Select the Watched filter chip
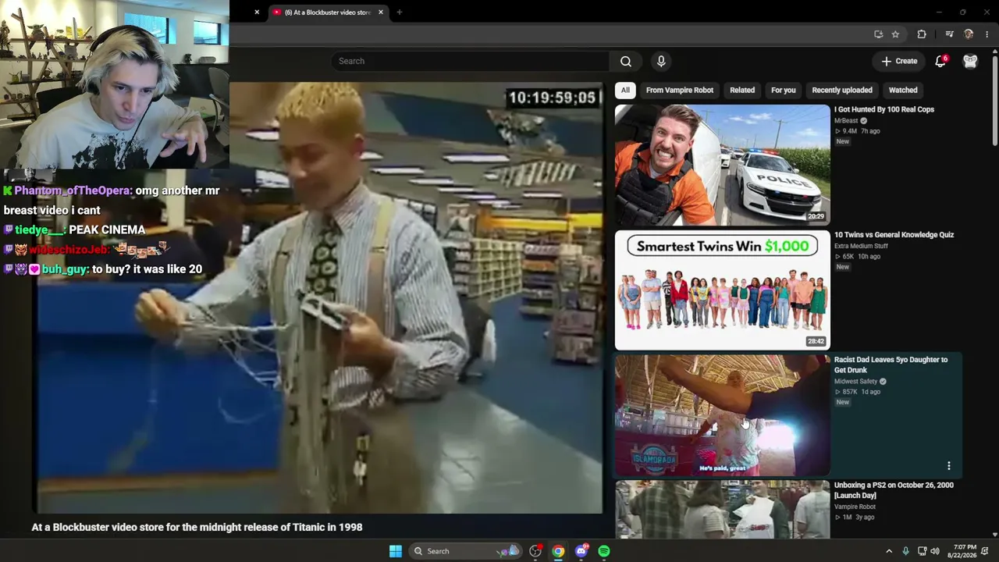 click(903, 90)
